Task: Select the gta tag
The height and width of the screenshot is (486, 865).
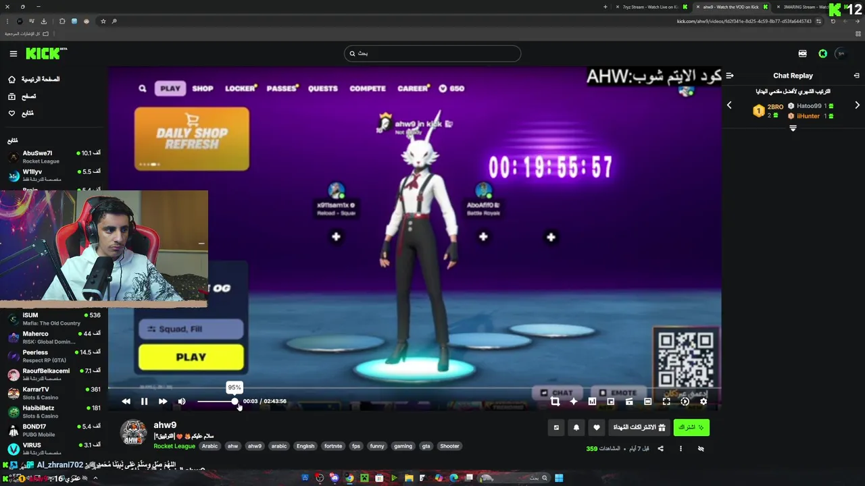Action: coord(426,446)
